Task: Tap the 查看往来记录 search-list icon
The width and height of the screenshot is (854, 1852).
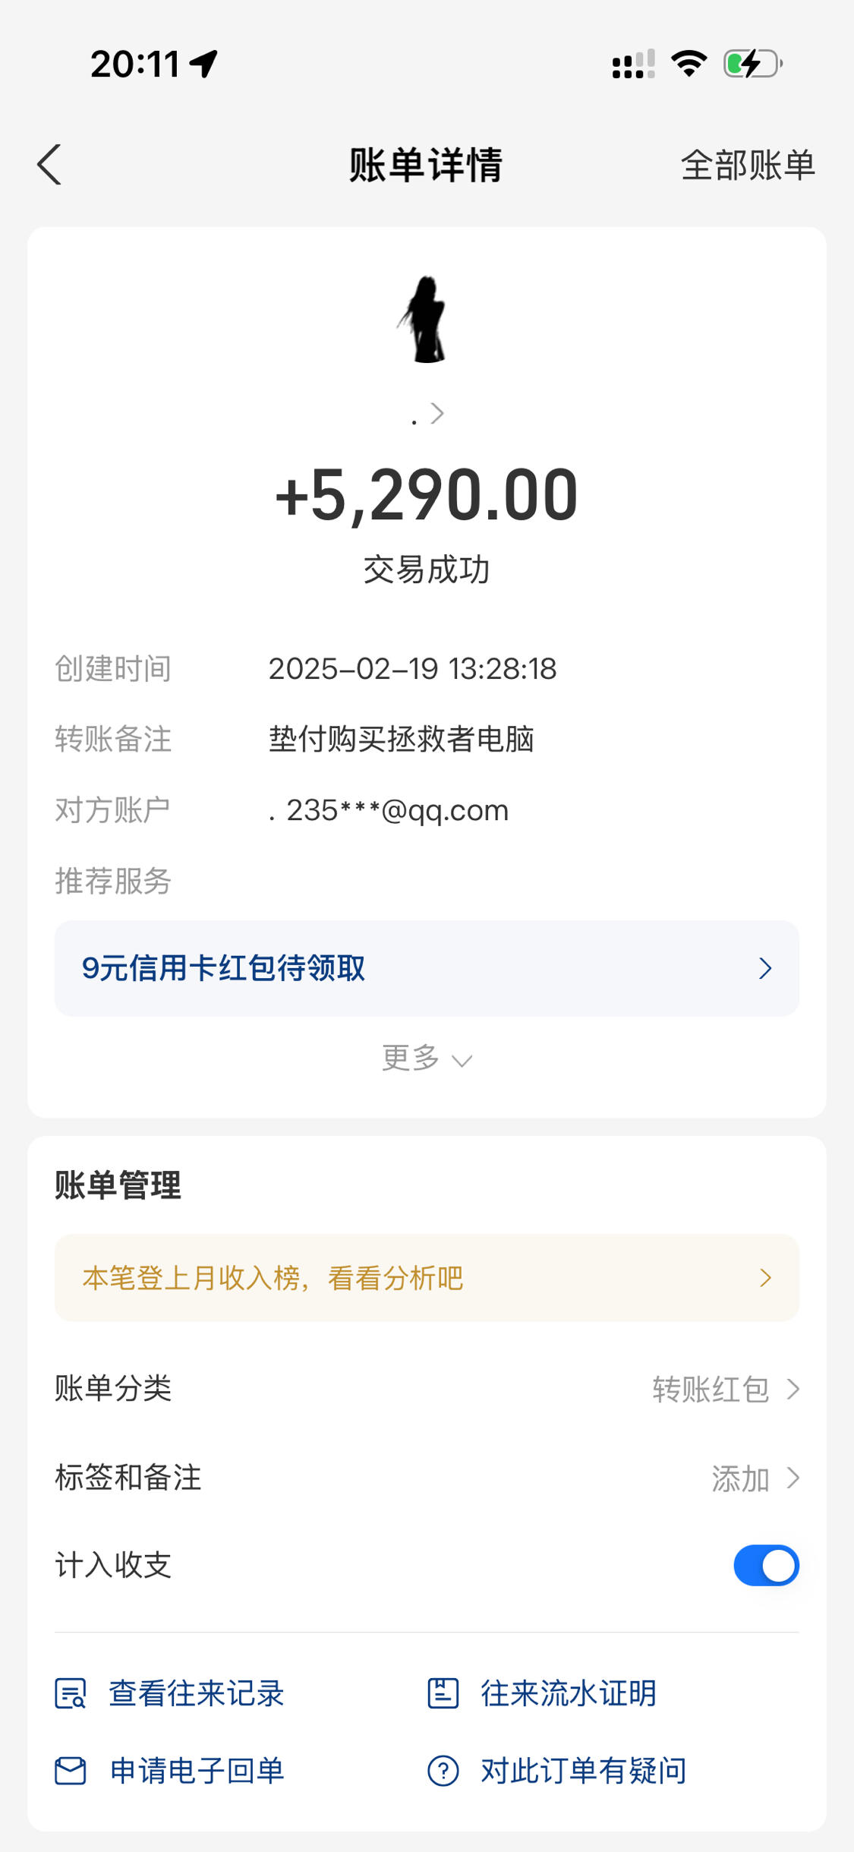Action: 71,1693
